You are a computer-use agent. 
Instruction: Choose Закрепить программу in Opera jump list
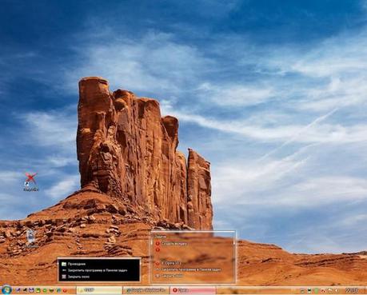(x=193, y=269)
